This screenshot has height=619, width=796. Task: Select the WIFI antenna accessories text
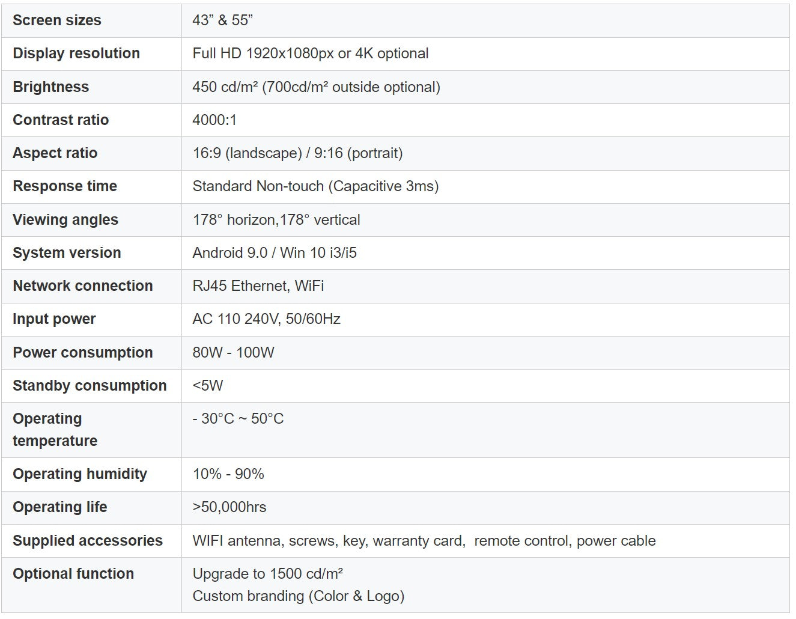tap(424, 541)
